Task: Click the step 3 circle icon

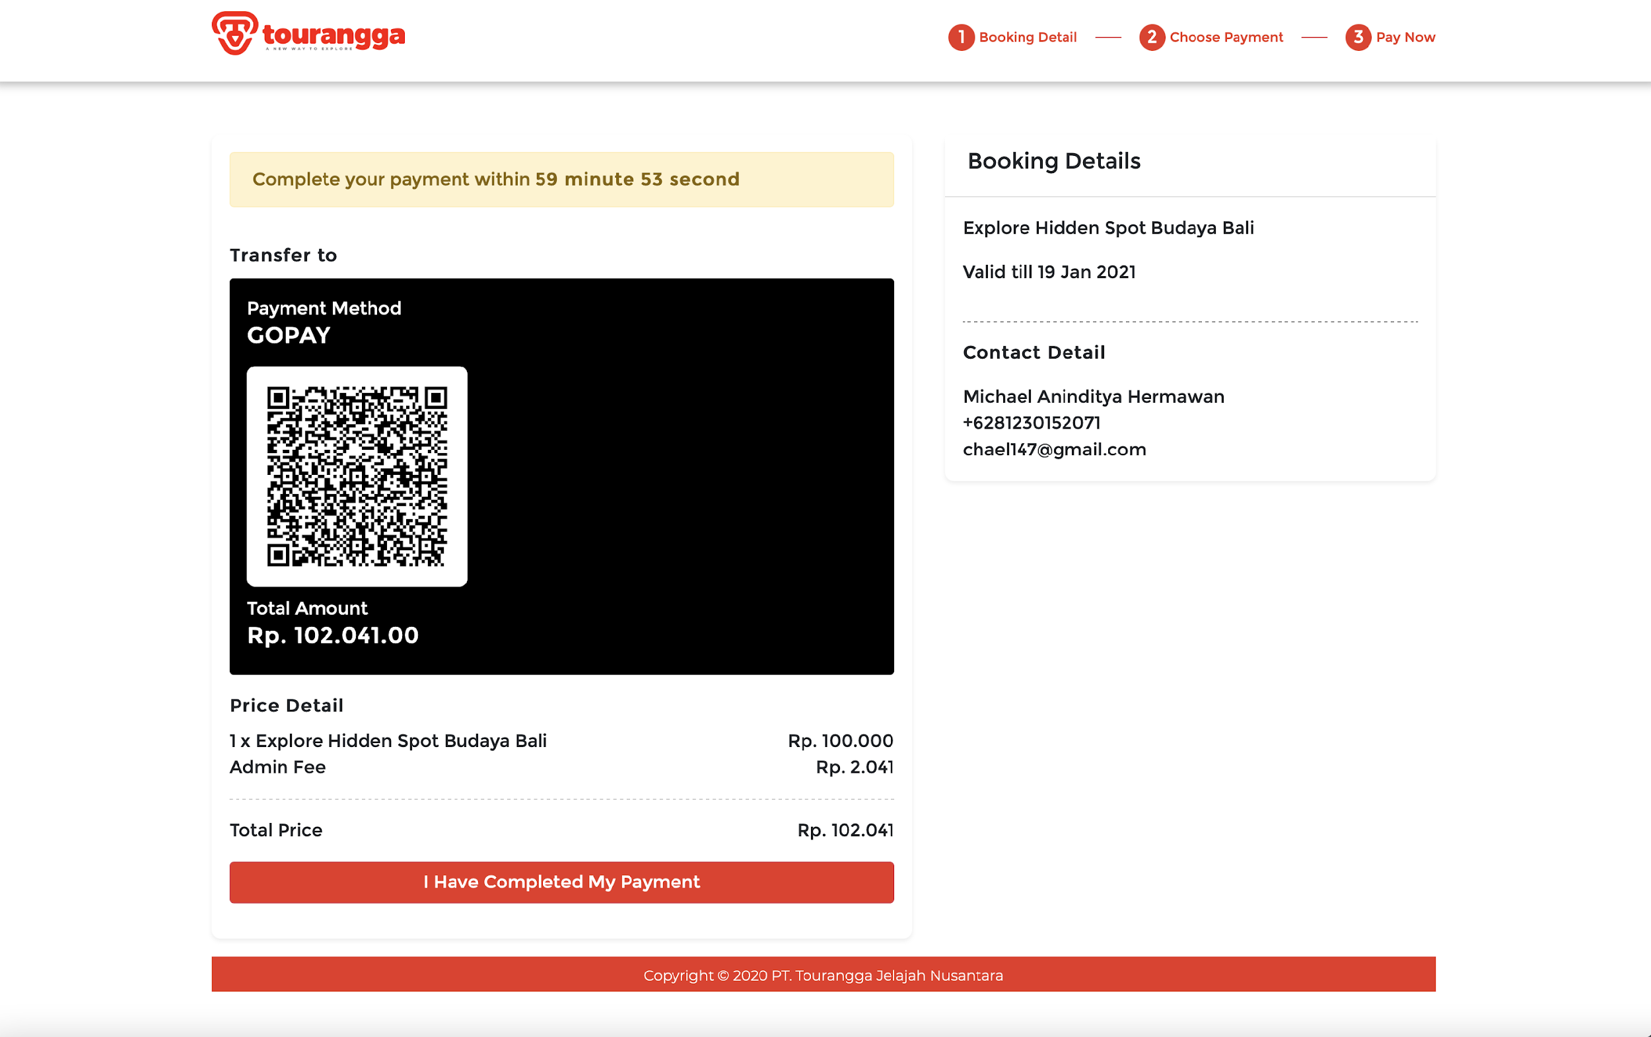Action: (1357, 37)
